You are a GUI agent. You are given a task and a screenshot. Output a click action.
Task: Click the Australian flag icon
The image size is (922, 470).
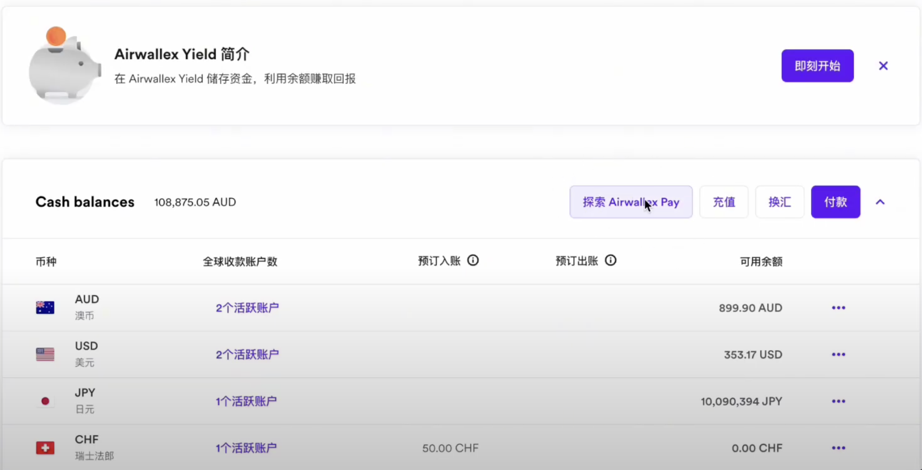[x=45, y=308]
